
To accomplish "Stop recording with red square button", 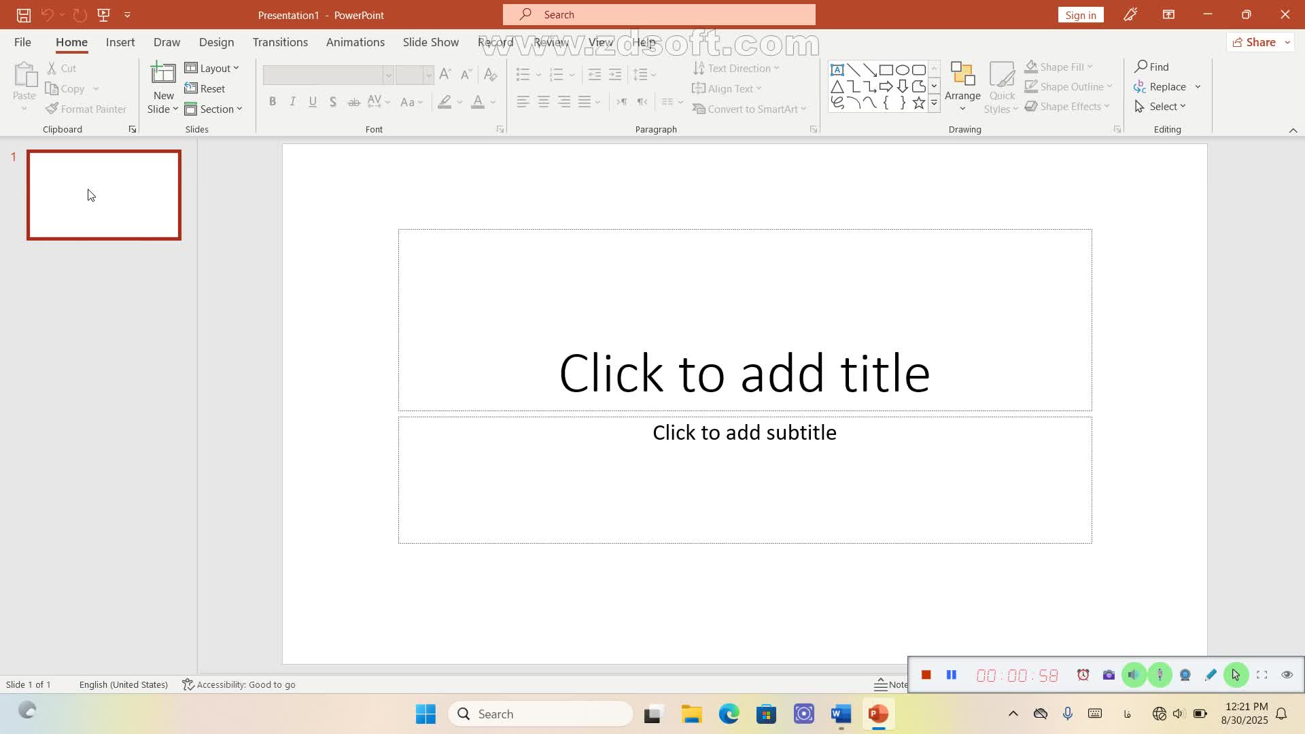I will pyautogui.click(x=926, y=675).
